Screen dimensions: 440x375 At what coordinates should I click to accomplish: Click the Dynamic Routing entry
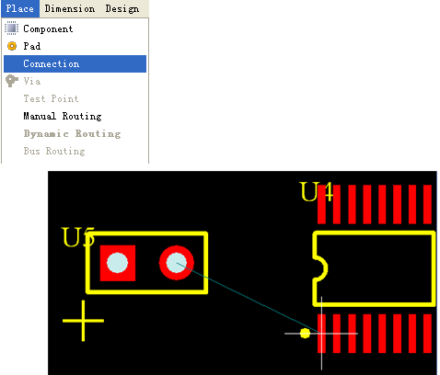click(x=73, y=134)
